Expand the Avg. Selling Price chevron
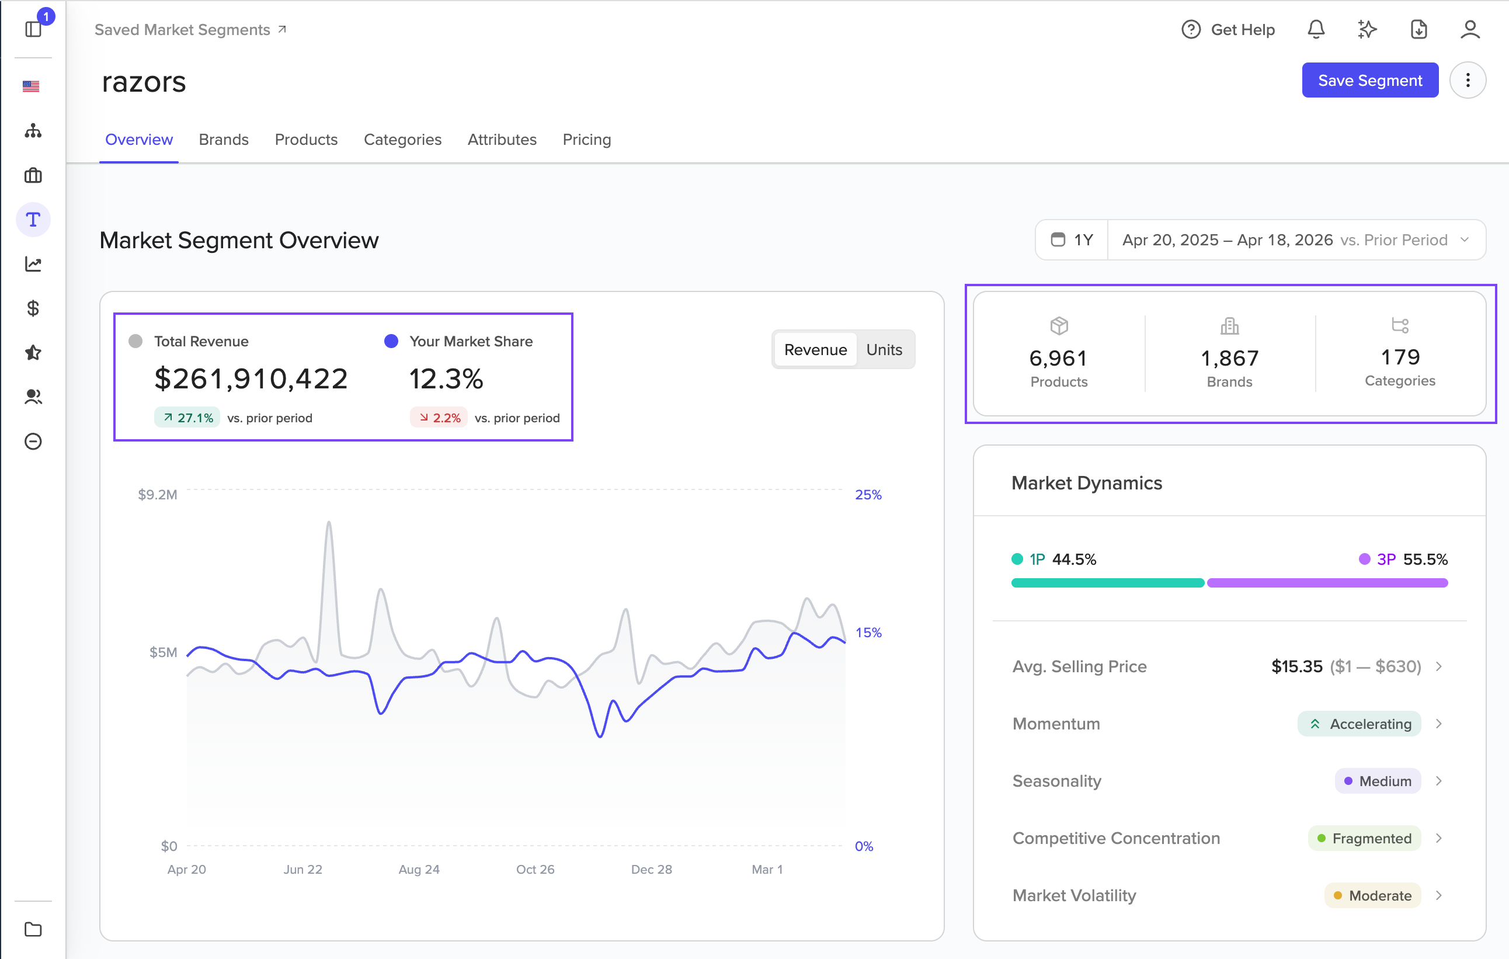Image resolution: width=1509 pixels, height=959 pixels. tap(1439, 666)
